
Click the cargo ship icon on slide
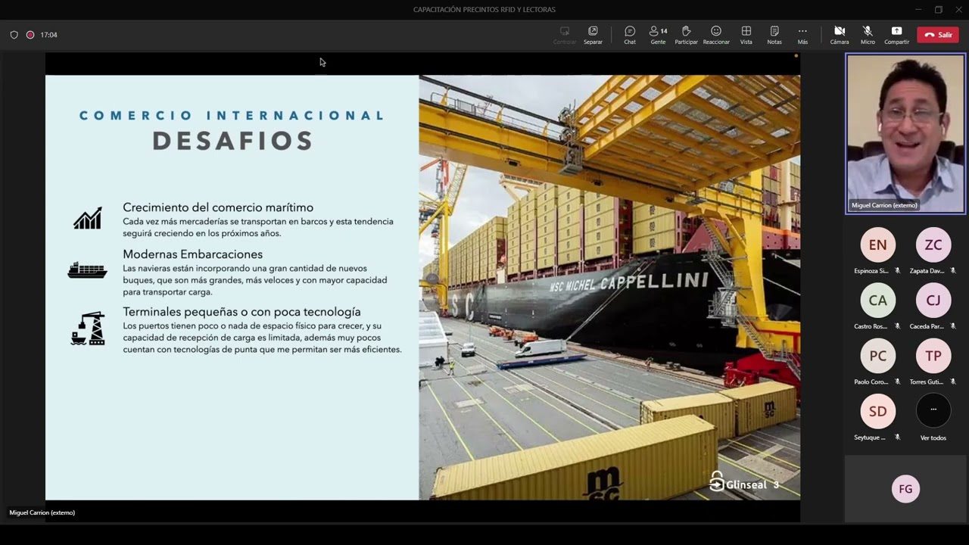[88, 270]
